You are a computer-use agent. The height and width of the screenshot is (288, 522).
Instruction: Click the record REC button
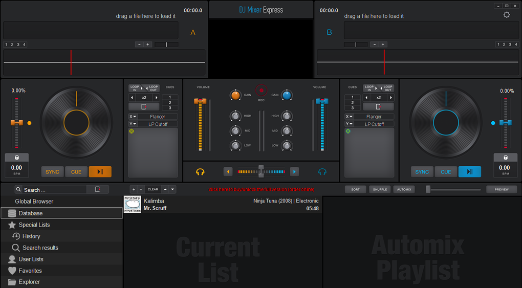262,90
